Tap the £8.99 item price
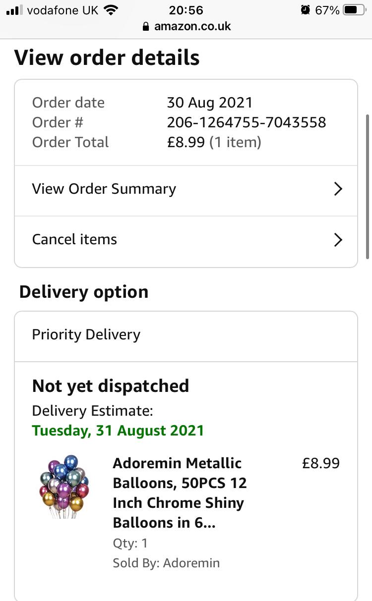372x601 pixels. [320, 463]
